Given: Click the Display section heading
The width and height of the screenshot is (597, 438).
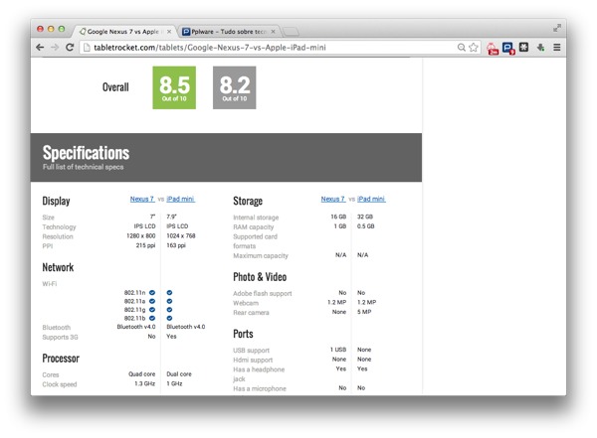Looking at the screenshot, I should point(56,202).
